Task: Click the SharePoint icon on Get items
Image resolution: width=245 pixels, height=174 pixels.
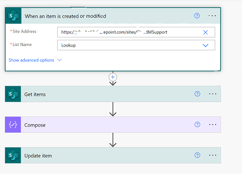Action: (x=13, y=94)
